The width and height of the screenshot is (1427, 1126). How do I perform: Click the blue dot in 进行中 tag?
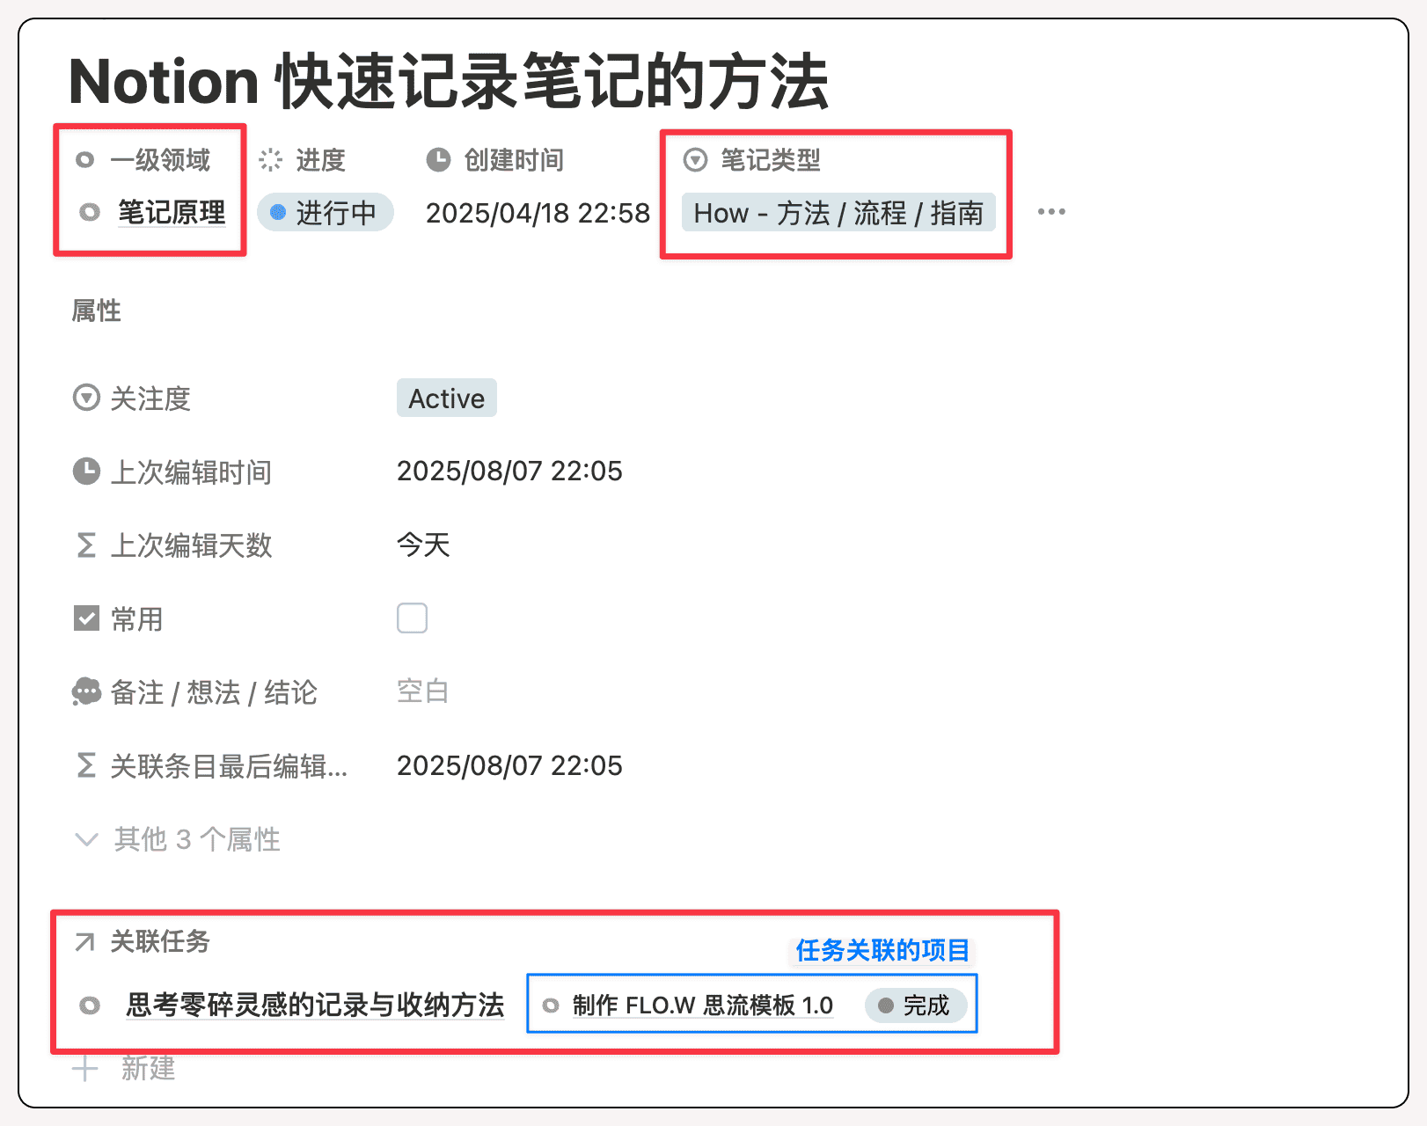(x=278, y=212)
